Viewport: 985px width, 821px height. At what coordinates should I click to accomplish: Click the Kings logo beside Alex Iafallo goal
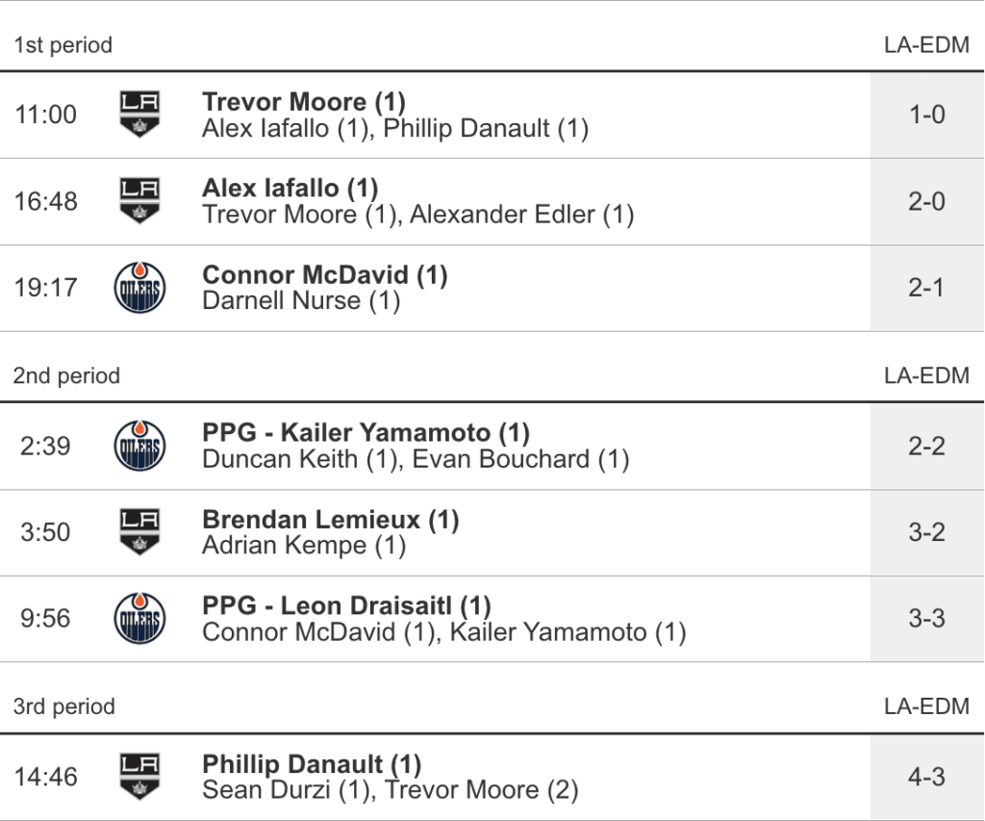(139, 201)
